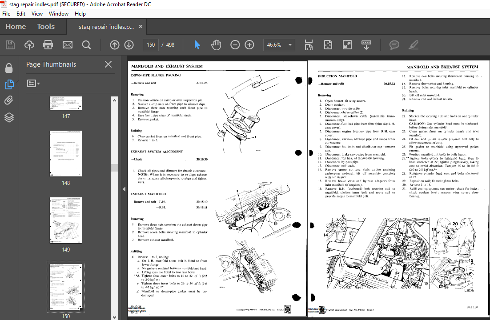Close the stag repair indles tab
This screenshot has width=490, height=320.
click(x=141, y=27)
